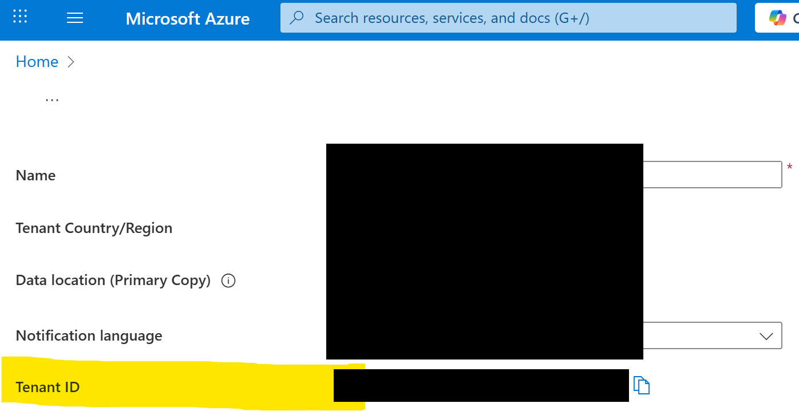
Task: Navigate to Home via the breadcrumb link
Action: pos(37,61)
